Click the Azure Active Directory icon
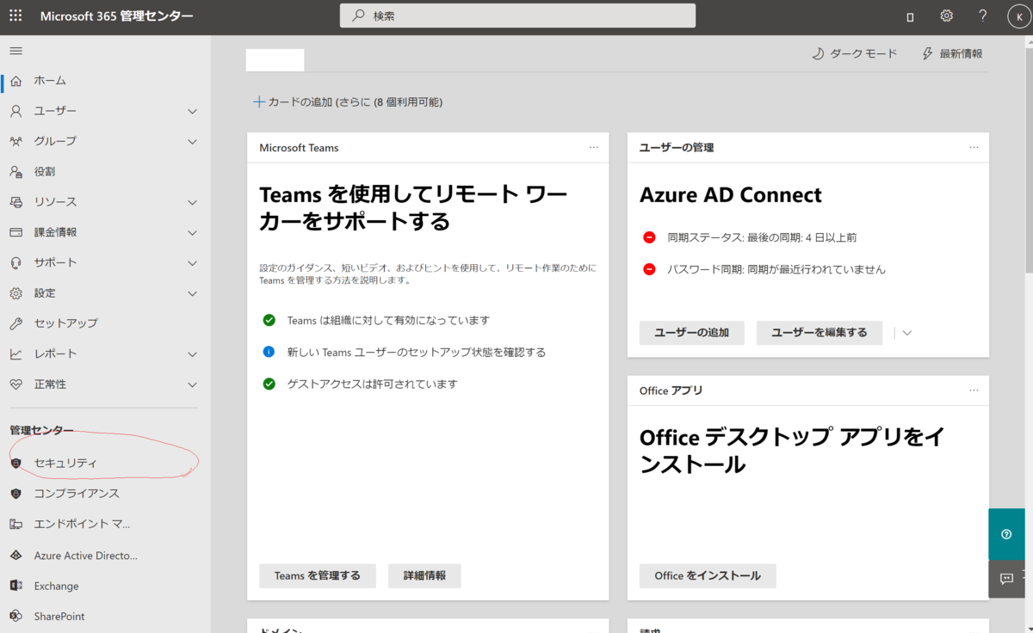Image resolution: width=1033 pixels, height=633 pixels. [15, 556]
